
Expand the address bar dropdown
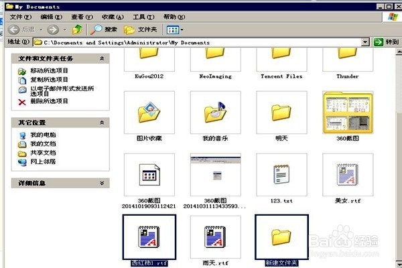pos(365,42)
